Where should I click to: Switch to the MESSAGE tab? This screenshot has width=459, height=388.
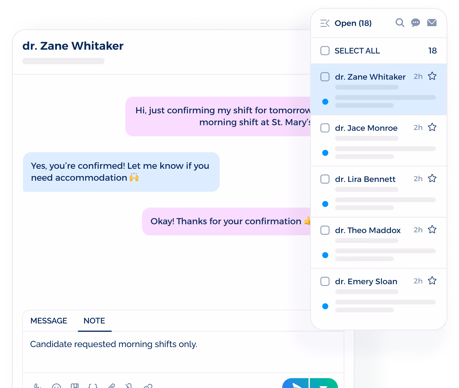(49, 321)
